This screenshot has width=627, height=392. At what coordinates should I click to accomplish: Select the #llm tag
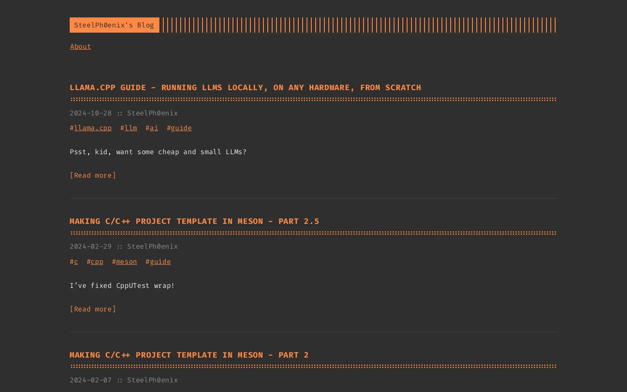coord(131,128)
